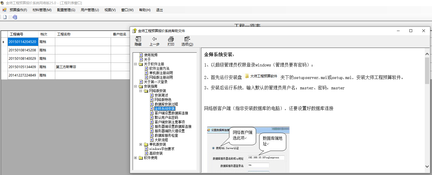
Task: Select project row 20150105134409
Action: point(22,67)
